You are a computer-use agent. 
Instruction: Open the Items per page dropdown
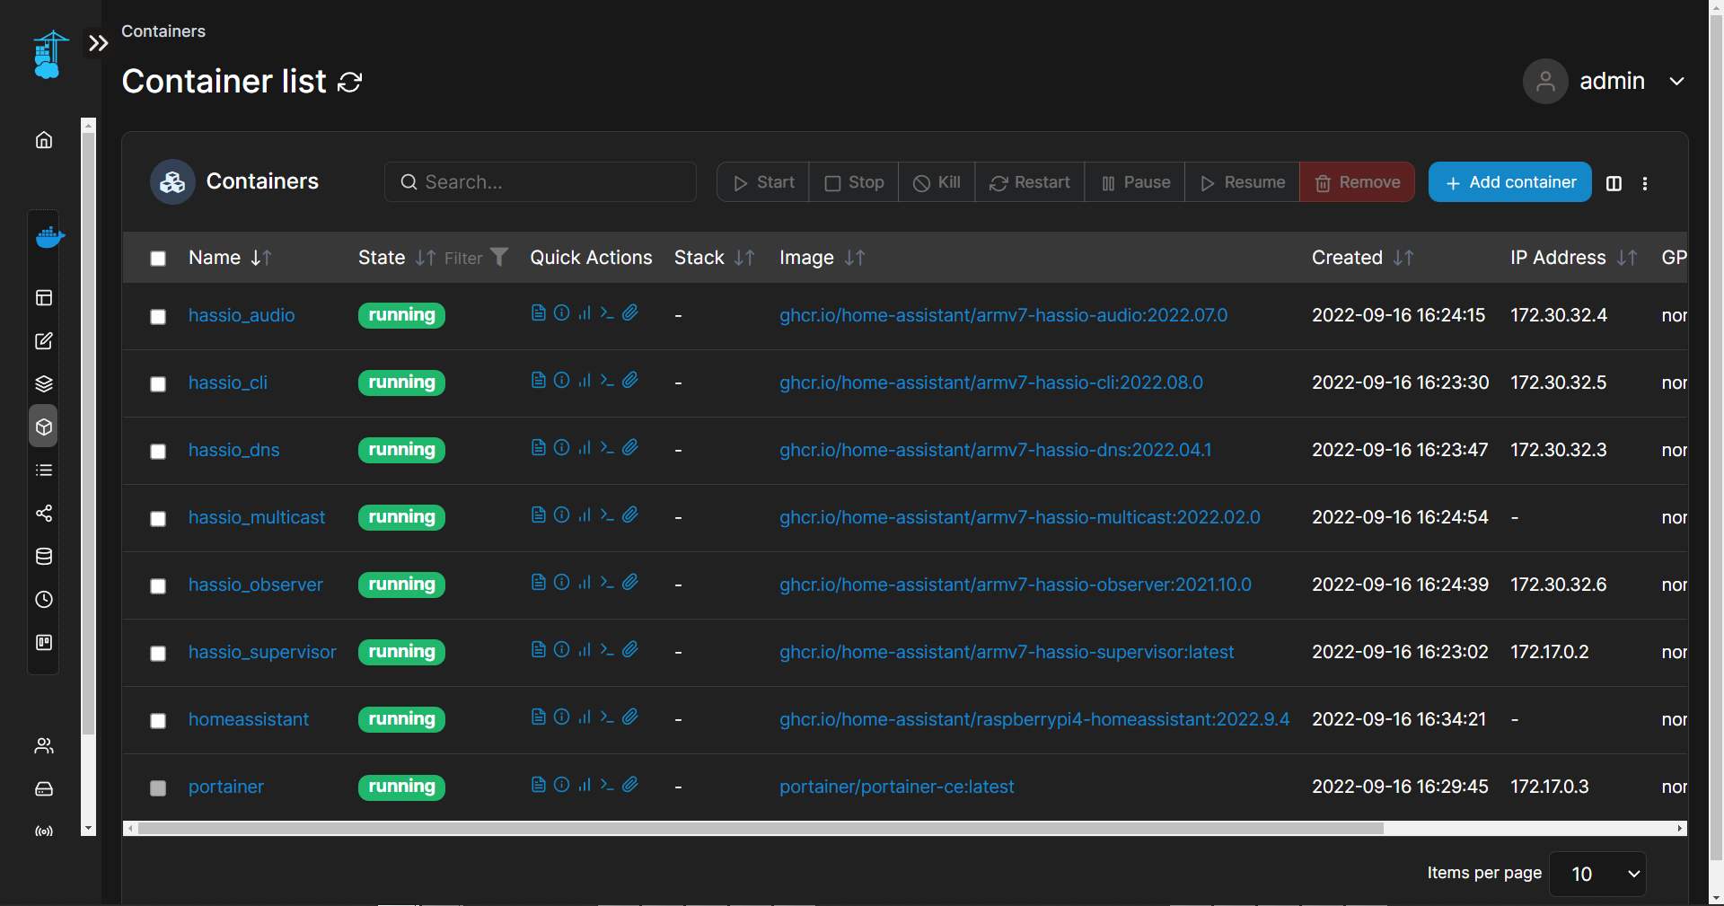point(1597,874)
